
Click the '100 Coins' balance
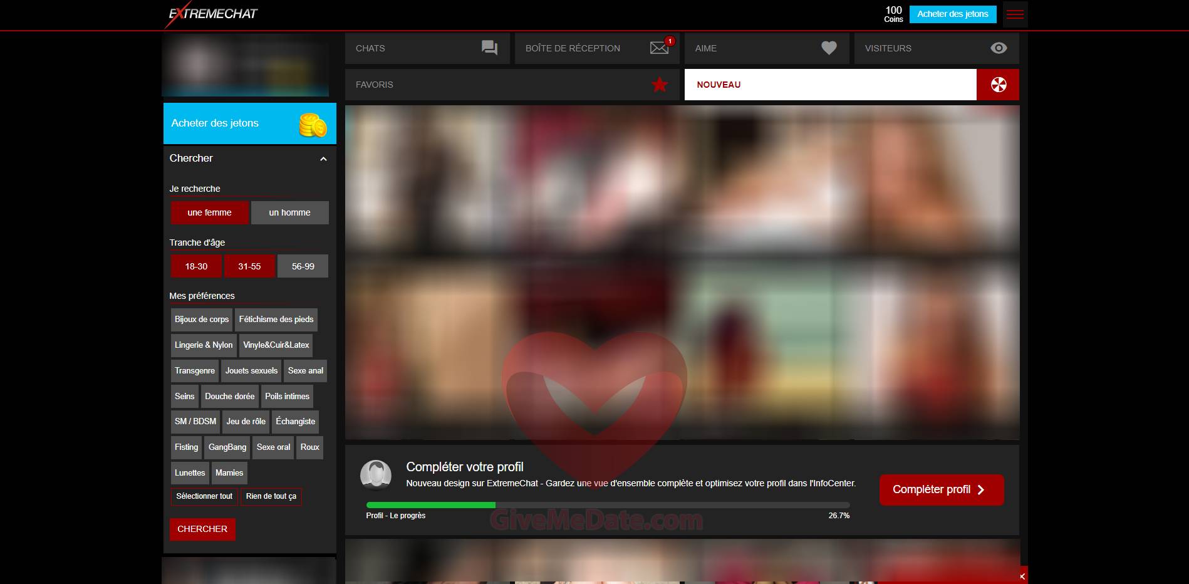click(893, 14)
